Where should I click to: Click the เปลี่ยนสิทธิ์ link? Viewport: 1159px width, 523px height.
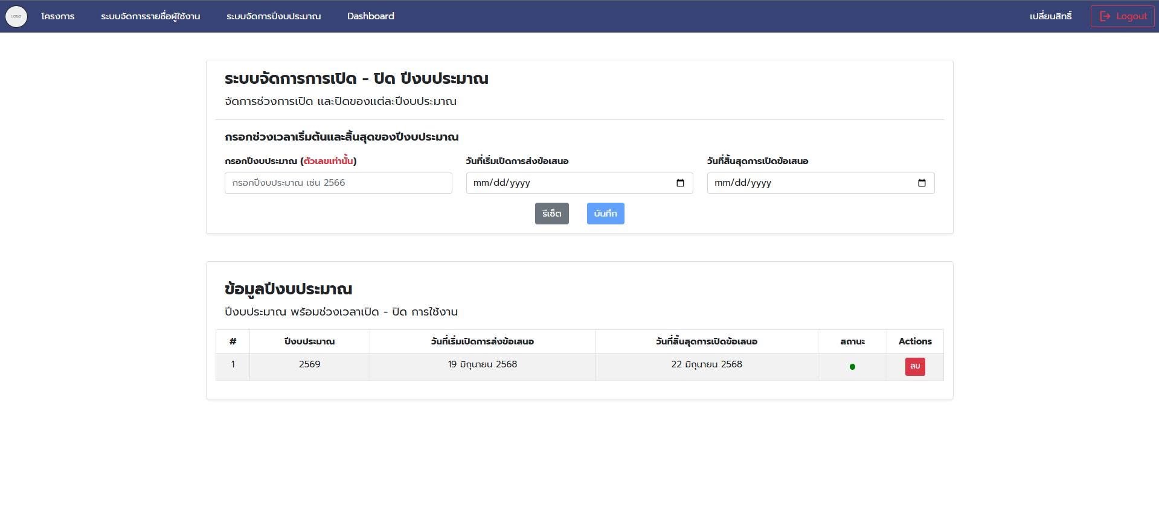[x=1050, y=16]
